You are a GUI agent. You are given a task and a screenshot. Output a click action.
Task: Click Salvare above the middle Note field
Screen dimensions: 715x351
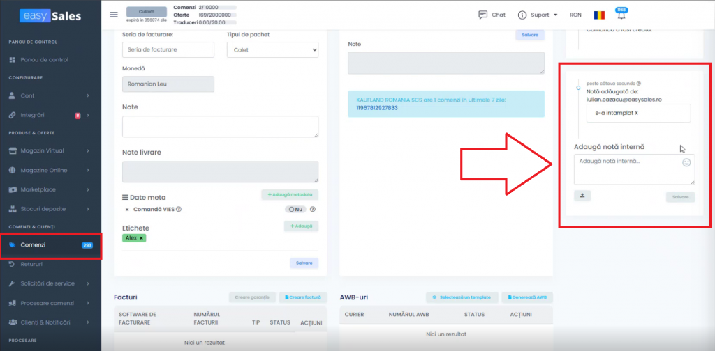pos(530,35)
